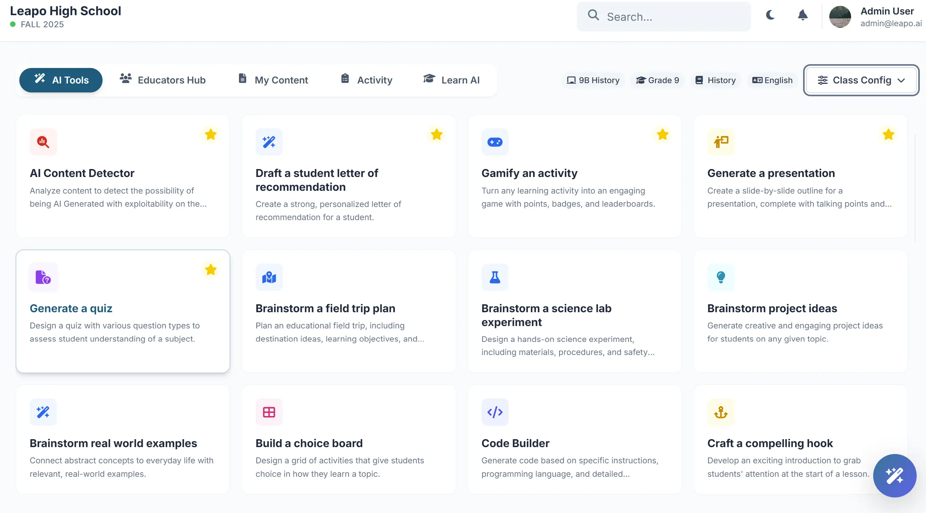Screen dimensions: 926x513
Task: Click the Generate a presentation title link
Action: [x=771, y=173]
